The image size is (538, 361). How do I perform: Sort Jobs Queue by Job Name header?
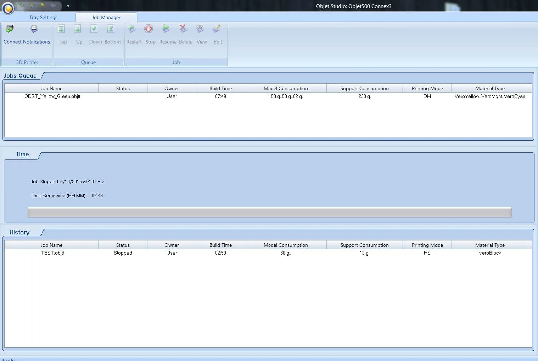[x=51, y=88]
